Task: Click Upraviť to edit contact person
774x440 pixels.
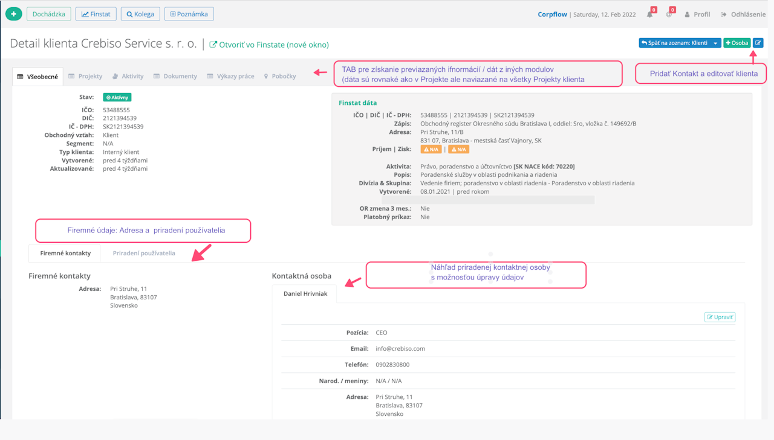Action: (720, 317)
